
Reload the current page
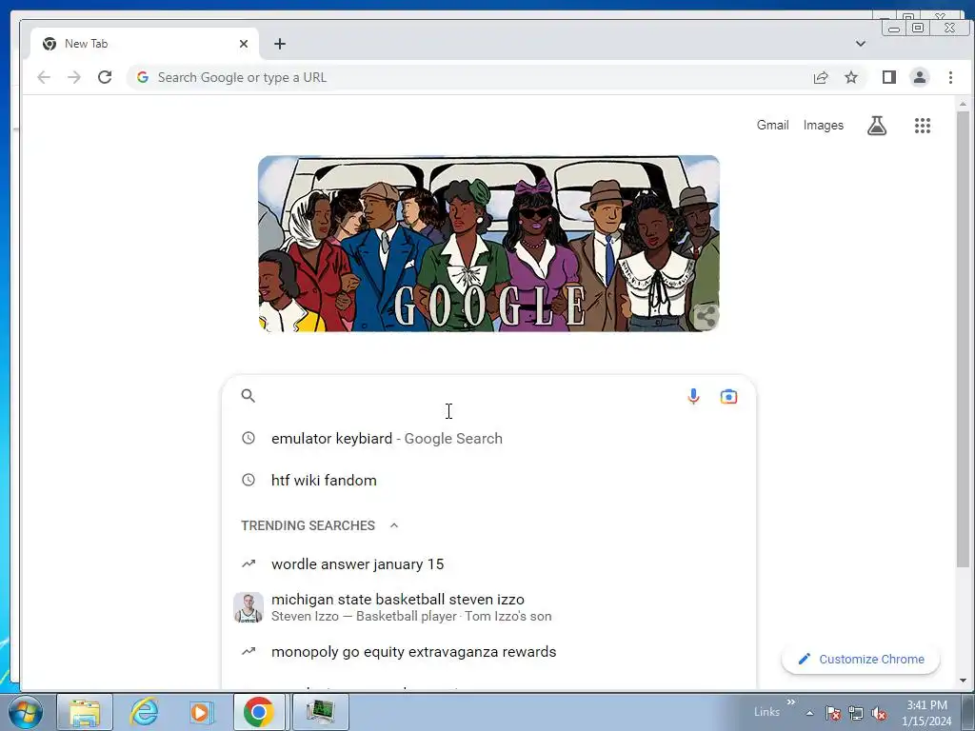point(105,77)
